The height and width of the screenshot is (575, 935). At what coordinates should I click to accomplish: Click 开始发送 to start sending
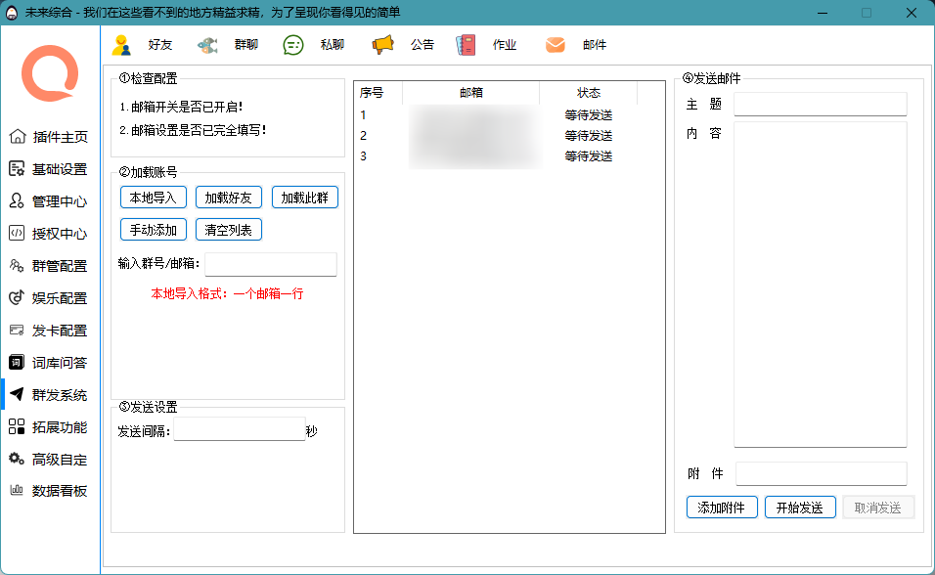coord(800,507)
